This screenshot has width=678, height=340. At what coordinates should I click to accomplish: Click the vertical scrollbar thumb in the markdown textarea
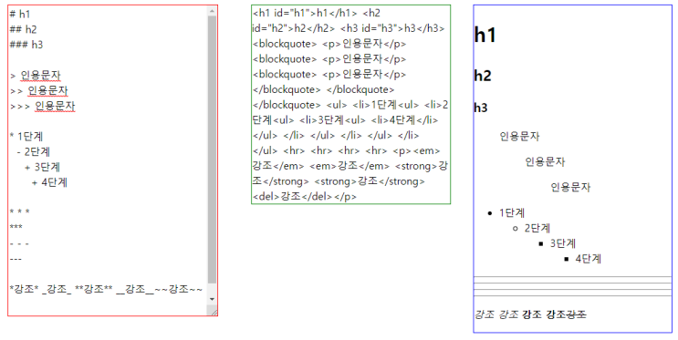click(x=212, y=149)
